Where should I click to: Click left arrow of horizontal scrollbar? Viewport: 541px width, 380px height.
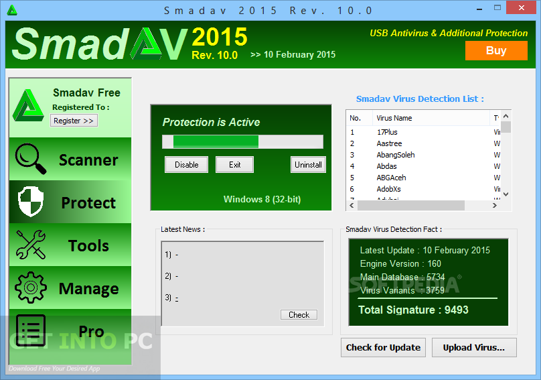coord(352,206)
